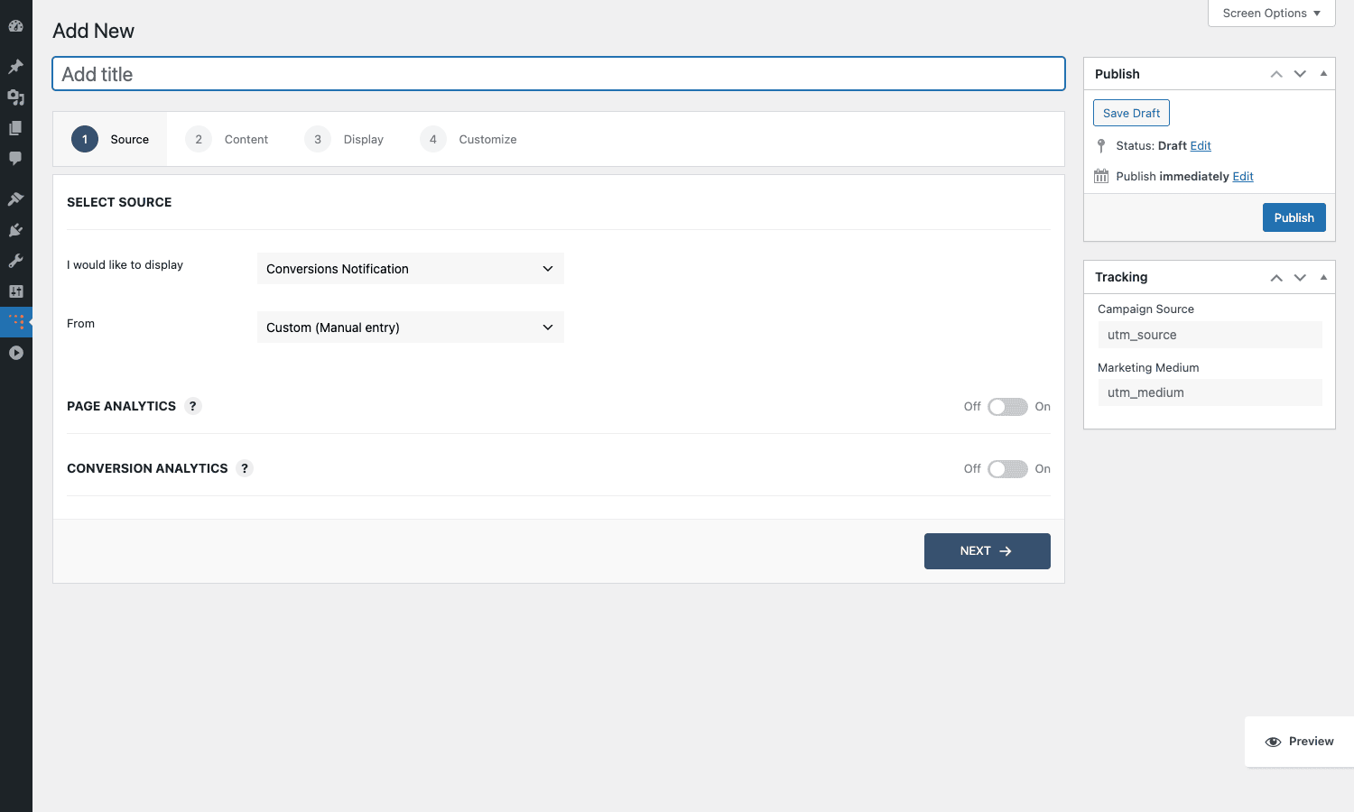The width and height of the screenshot is (1354, 812).
Task: Open Posts via the pushpin sidebar icon
Action: (15, 67)
